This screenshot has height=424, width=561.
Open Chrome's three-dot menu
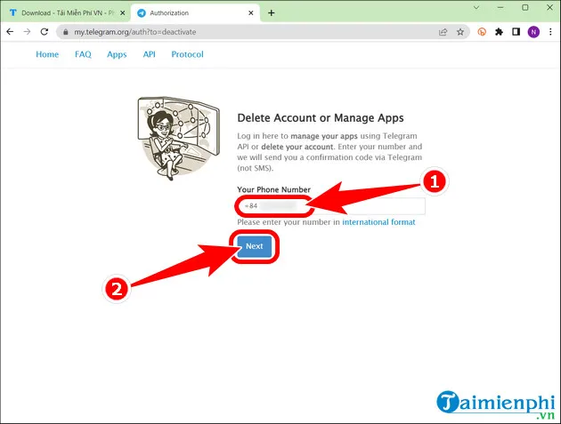(x=550, y=32)
